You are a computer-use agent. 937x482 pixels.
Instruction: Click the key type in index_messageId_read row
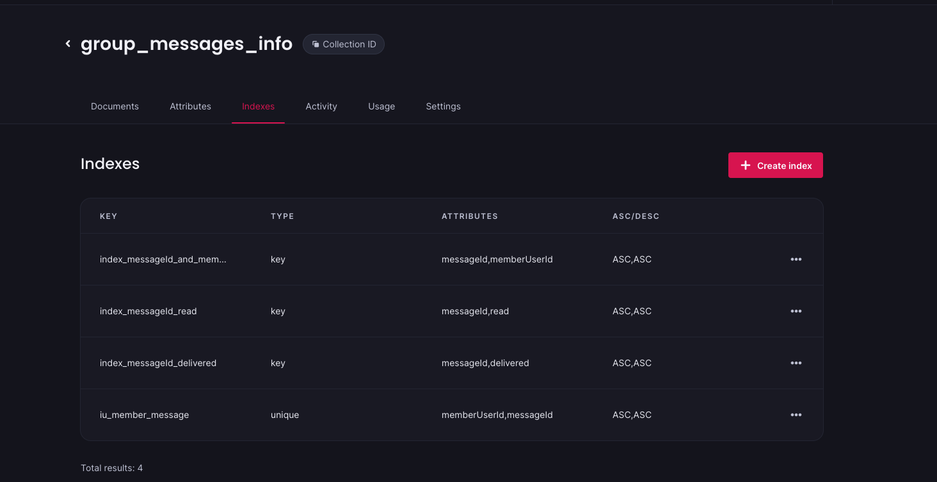278,311
